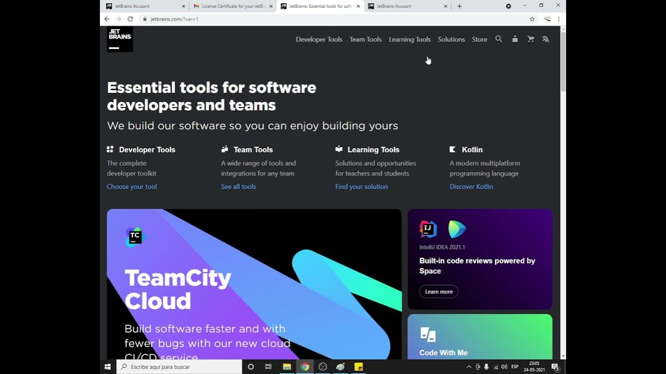The image size is (666, 374).
Task: Click the See all tools link
Action: [x=238, y=186]
